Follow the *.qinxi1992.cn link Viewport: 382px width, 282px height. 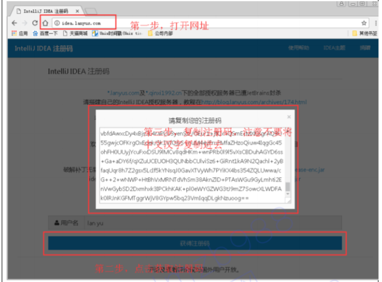(x=164, y=93)
